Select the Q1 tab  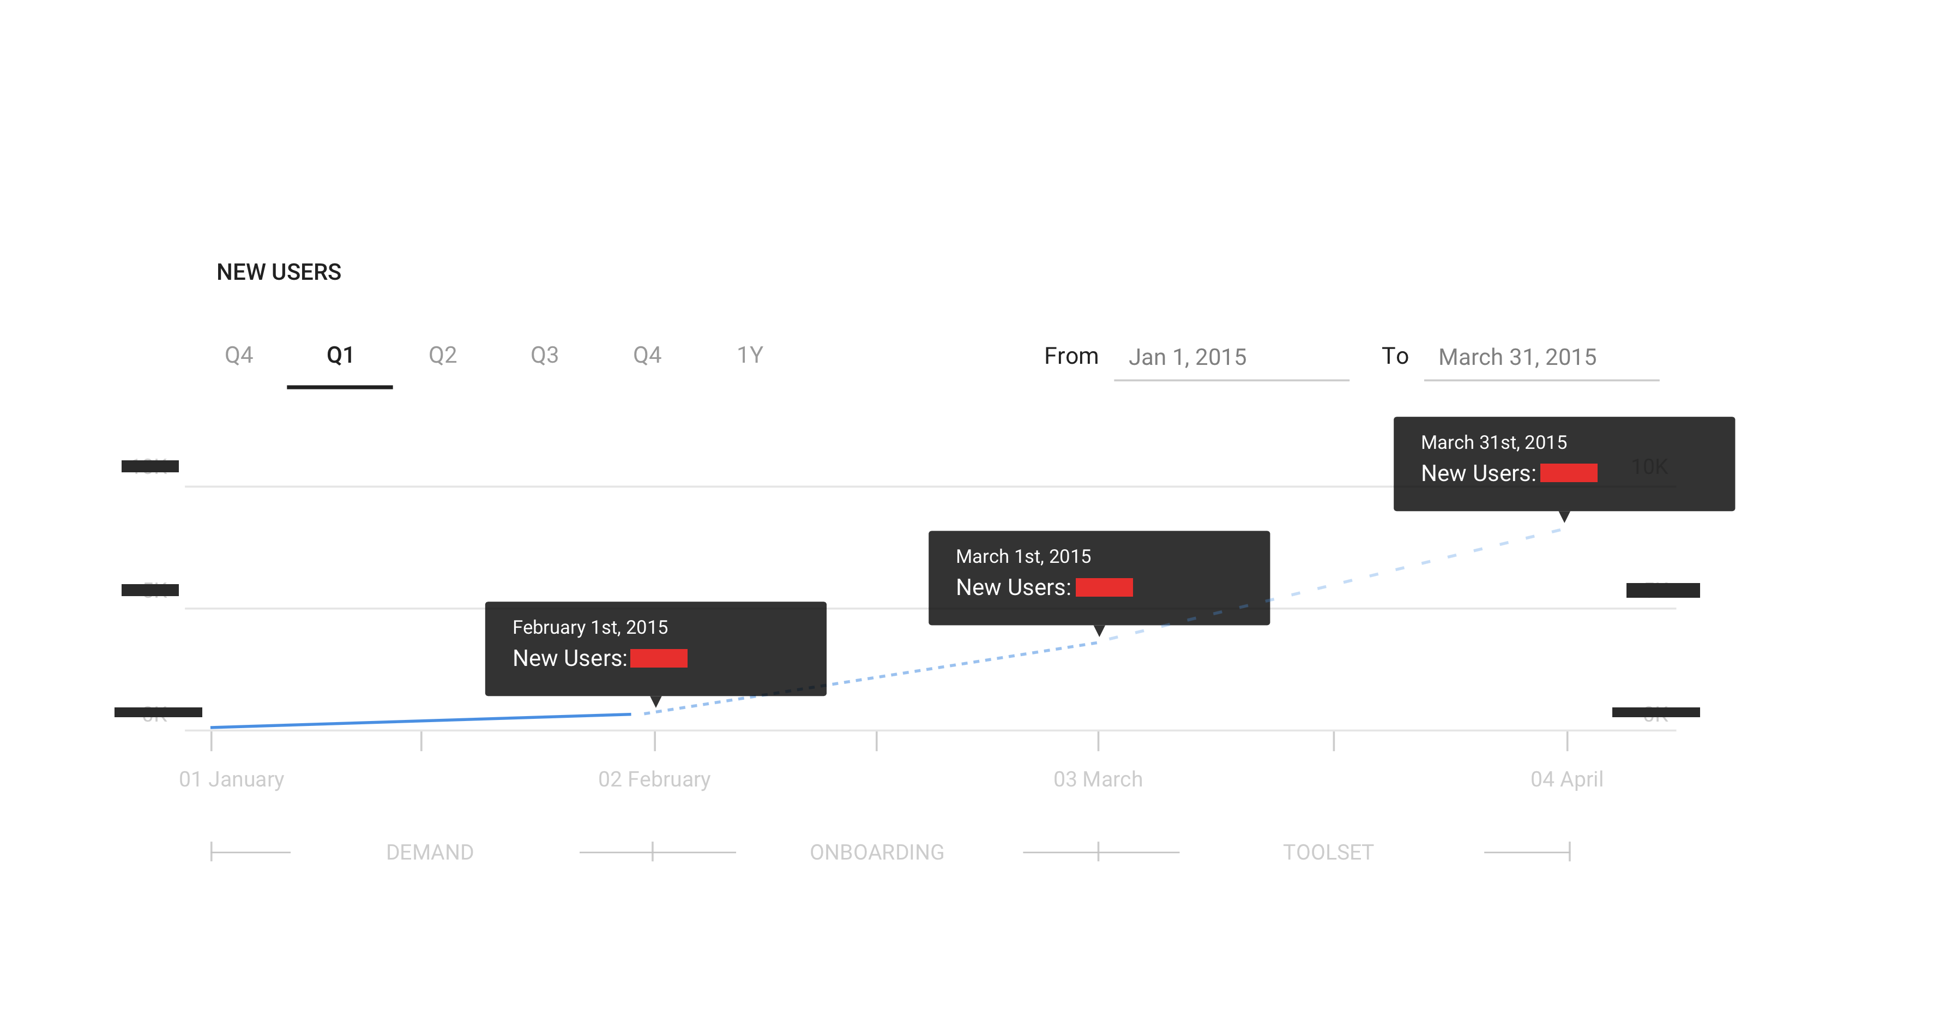[340, 355]
